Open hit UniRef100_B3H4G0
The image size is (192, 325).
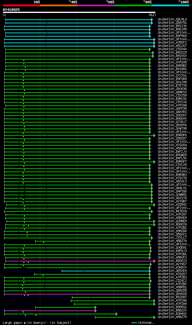click(x=172, y=314)
